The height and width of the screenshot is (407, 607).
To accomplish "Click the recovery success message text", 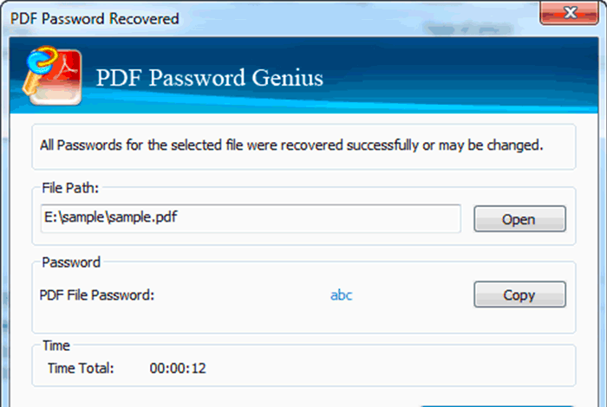I will pyautogui.click(x=291, y=145).
